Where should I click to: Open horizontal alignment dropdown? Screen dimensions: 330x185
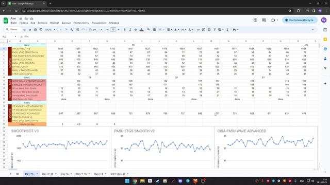(x=170, y=30)
